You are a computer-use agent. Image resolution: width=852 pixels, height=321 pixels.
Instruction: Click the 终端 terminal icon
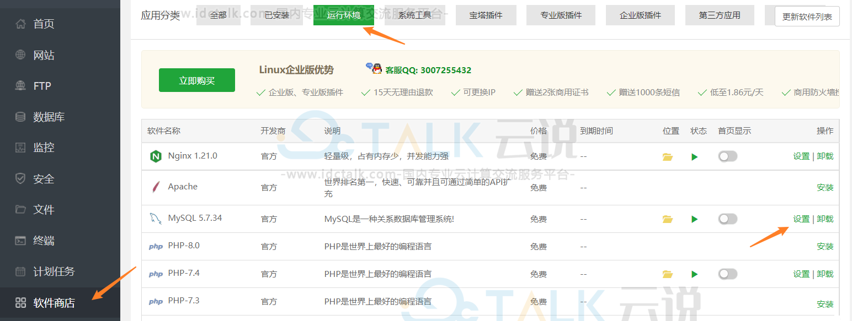click(x=20, y=241)
